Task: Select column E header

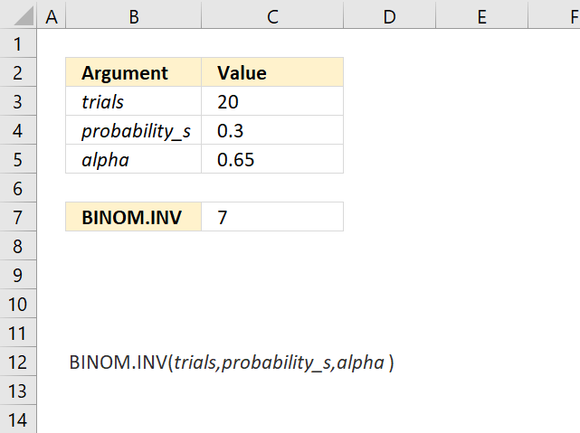Action: 481,16
